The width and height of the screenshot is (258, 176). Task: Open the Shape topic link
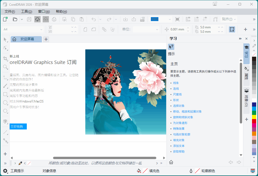pyautogui.click(x=176, y=100)
